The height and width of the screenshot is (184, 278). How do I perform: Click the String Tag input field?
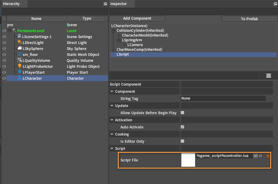pos(223,98)
